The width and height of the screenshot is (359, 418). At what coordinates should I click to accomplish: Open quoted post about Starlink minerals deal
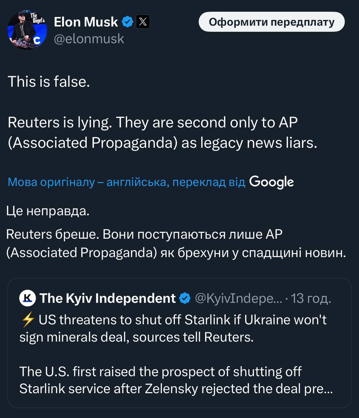click(179, 328)
